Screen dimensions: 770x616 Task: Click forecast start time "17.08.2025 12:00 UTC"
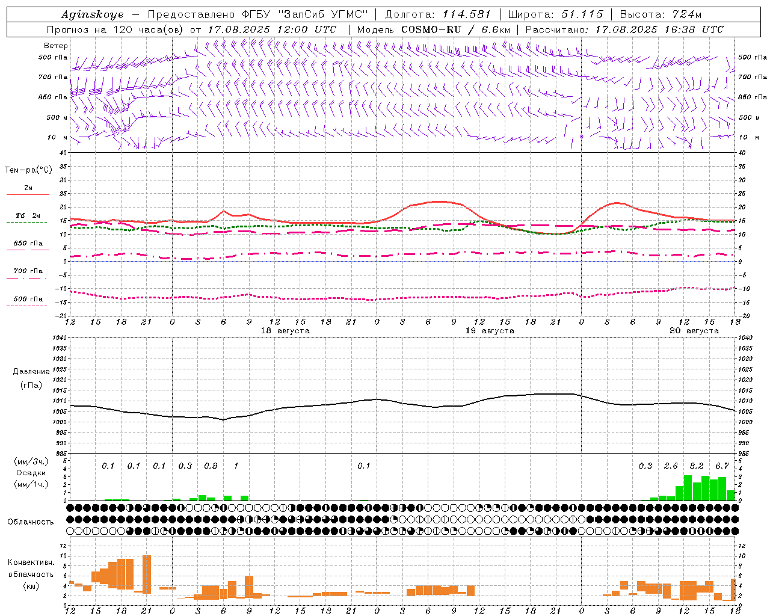point(272,29)
